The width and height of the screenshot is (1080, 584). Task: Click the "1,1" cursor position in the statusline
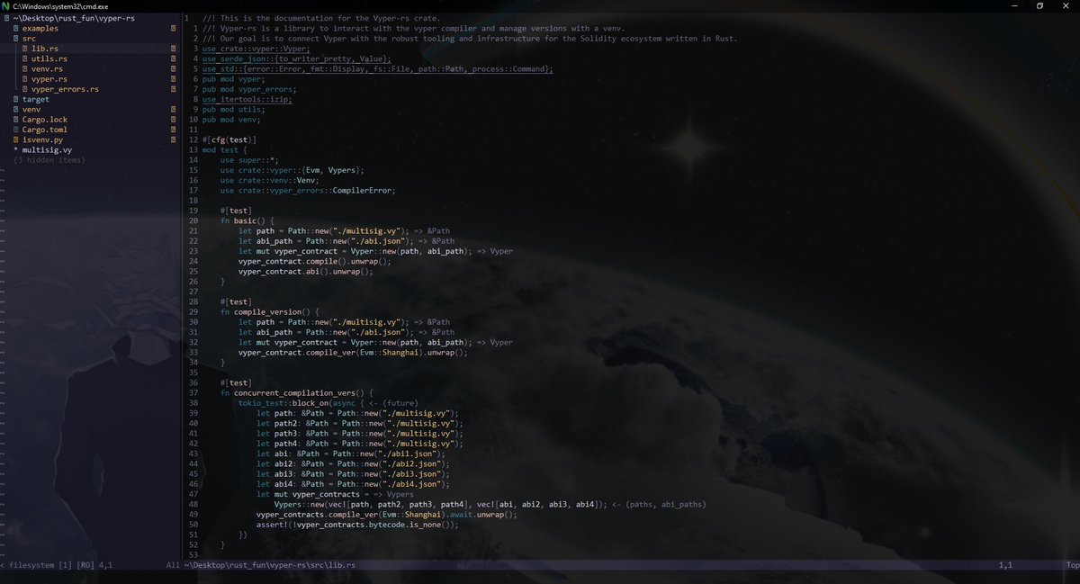click(1005, 565)
